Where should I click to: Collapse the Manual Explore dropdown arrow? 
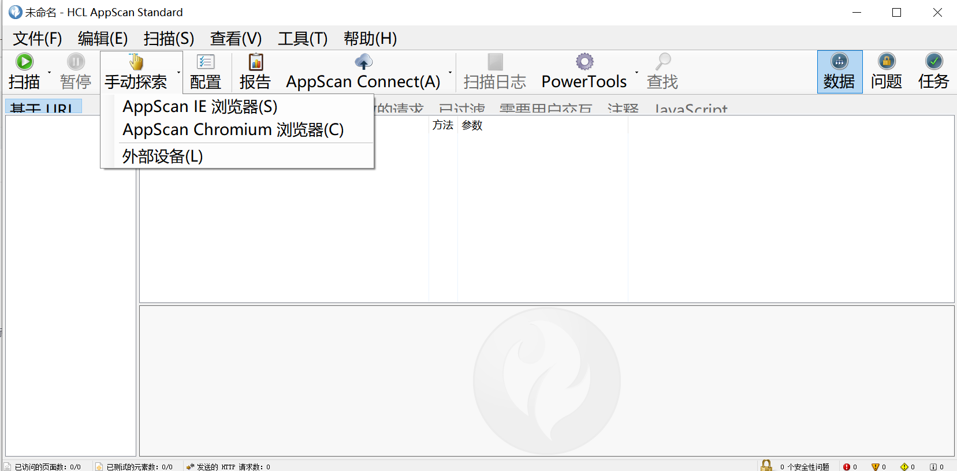[178, 73]
